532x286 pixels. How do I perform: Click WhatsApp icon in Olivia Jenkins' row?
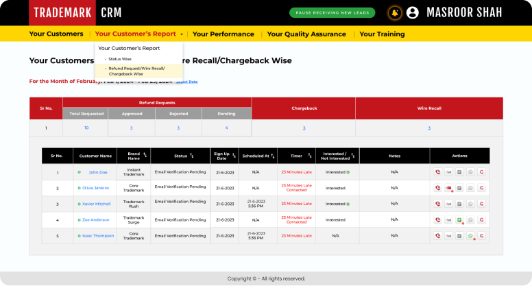click(x=470, y=188)
